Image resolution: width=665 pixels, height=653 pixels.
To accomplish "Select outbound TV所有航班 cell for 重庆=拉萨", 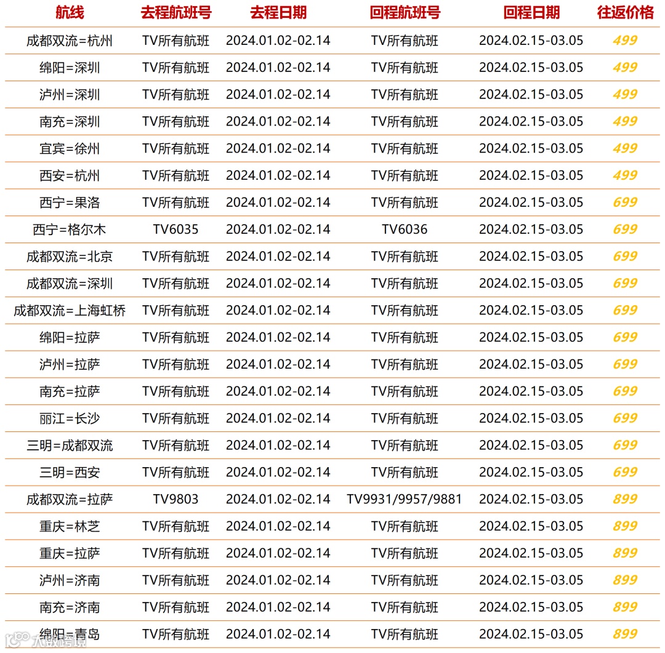I will click(x=175, y=553).
